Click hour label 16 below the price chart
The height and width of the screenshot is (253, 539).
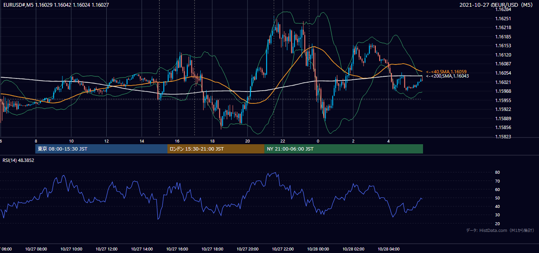(177, 141)
